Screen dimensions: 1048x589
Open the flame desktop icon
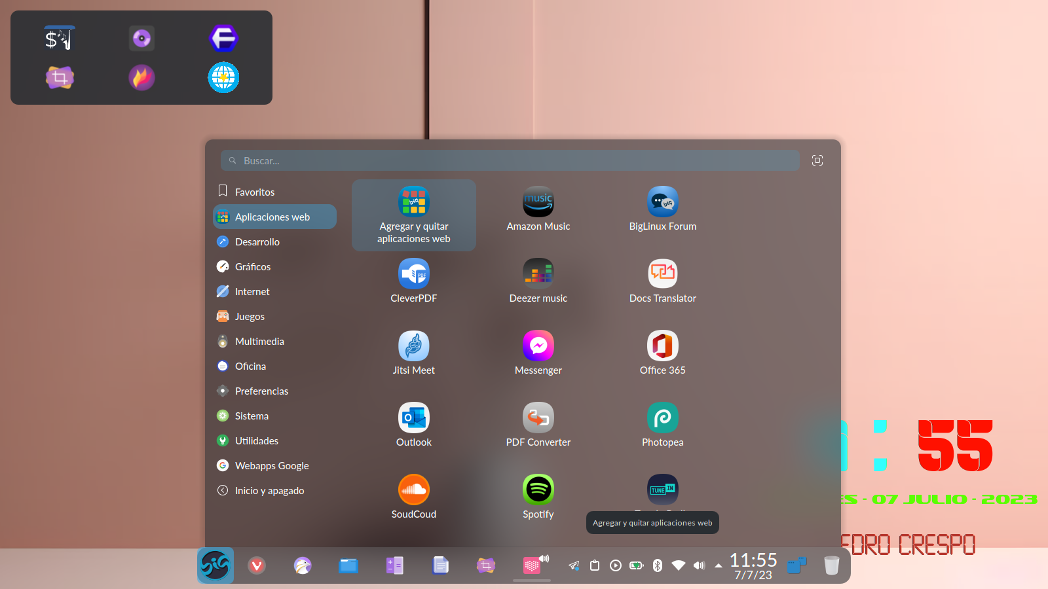click(x=141, y=78)
